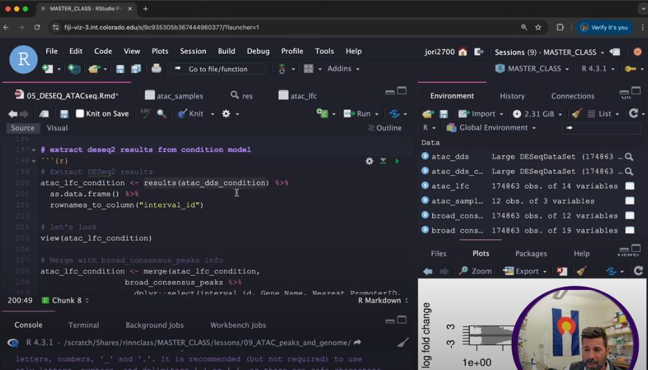
Task: Click the publish document icon
Action: point(394,113)
